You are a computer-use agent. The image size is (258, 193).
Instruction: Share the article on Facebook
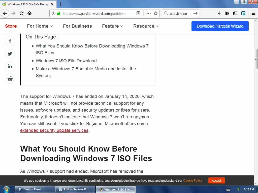click(x=10, y=41)
